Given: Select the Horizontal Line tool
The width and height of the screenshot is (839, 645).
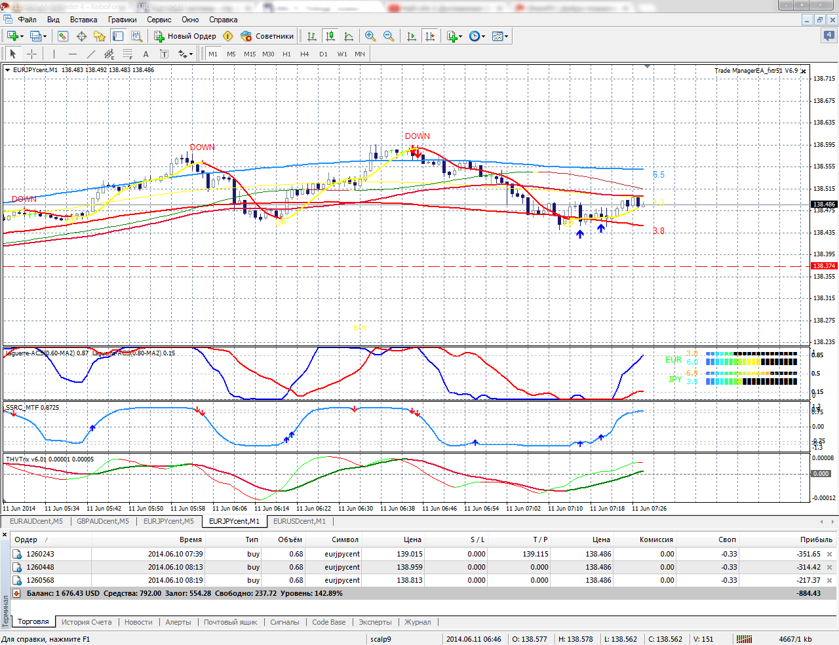Looking at the screenshot, I should [x=72, y=54].
